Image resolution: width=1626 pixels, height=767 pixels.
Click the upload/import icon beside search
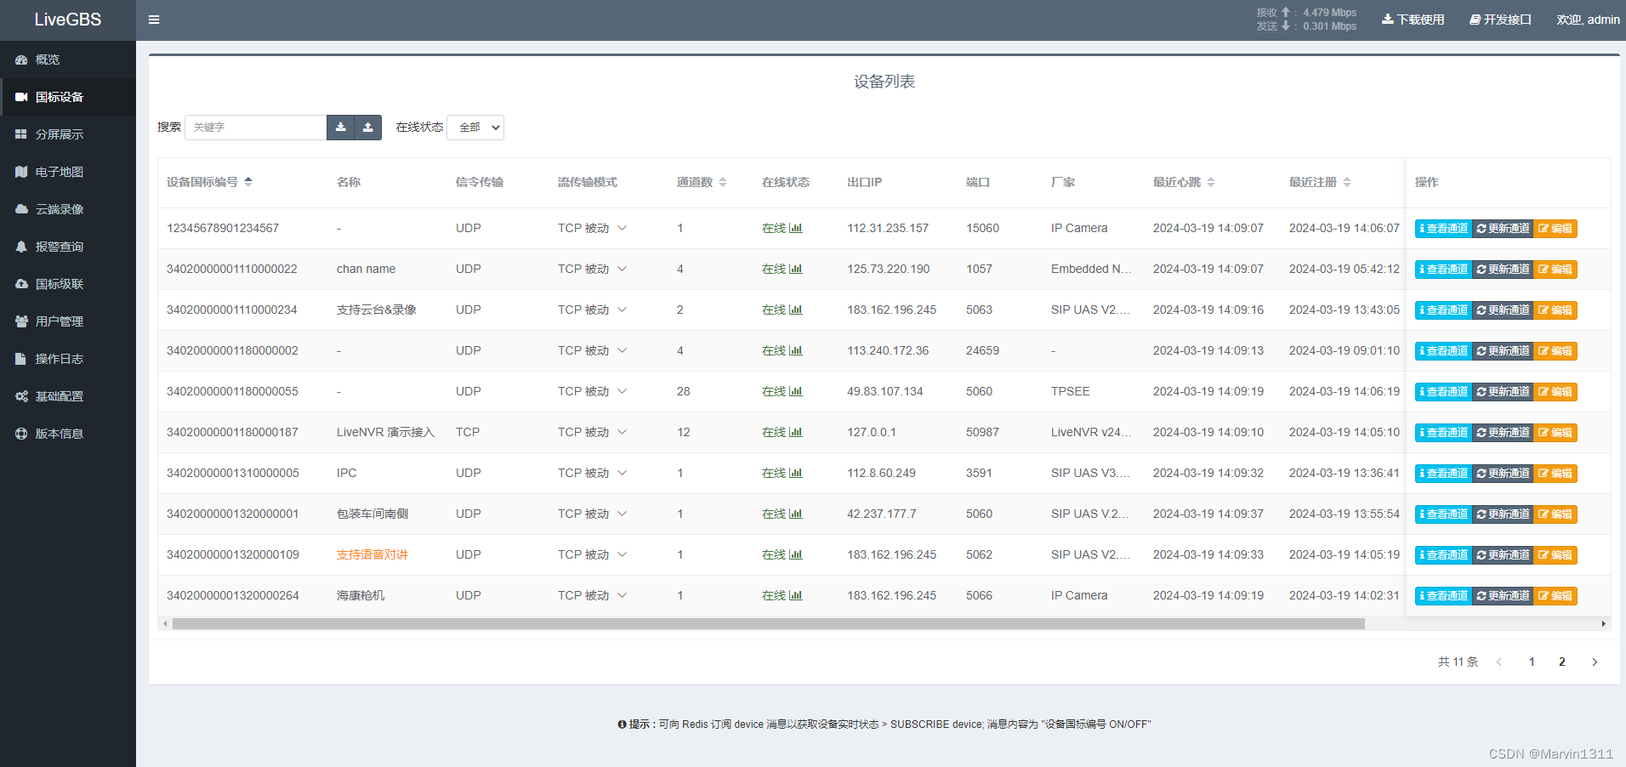(367, 128)
